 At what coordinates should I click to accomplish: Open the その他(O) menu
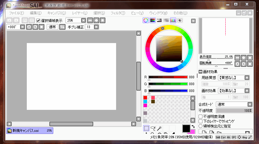[x=180, y=13]
